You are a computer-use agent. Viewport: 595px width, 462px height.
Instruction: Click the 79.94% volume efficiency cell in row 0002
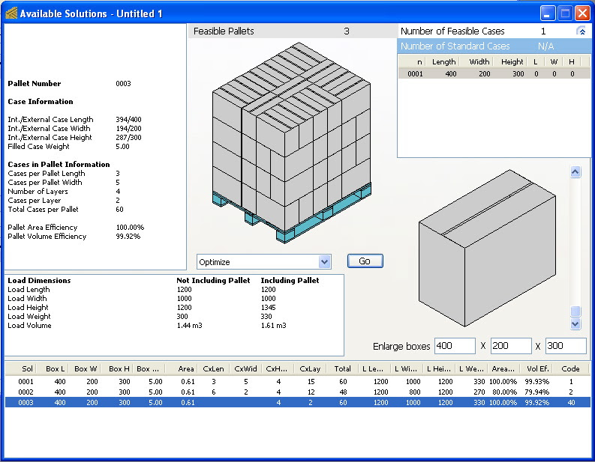point(536,392)
